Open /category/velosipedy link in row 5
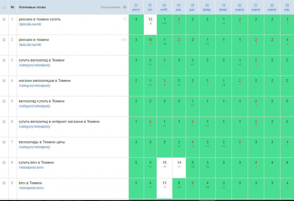The height and width of the screenshot is (201, 294). pyautogui.click(x=34, y=106)
